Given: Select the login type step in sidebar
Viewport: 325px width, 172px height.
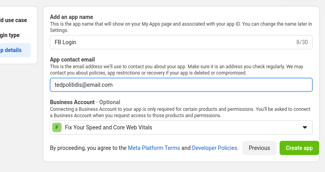Looking at the screenshot, I should (x=10, y=35).
